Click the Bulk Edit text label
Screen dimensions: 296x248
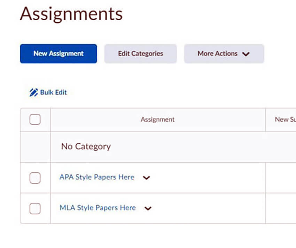53,92
